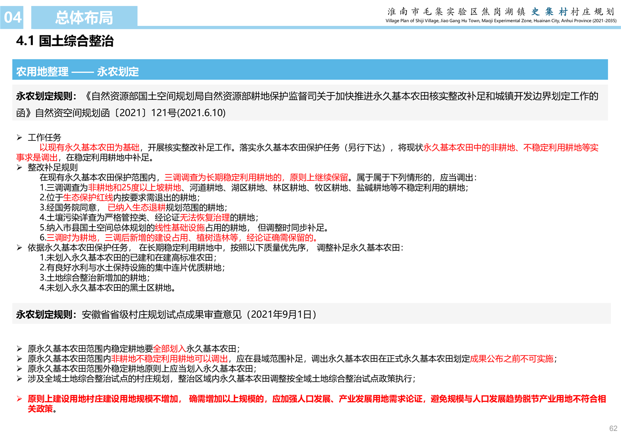Click the 4.1 国土综合整治 heading
Viewport: 621px width, 439px height.
(x=65, y=41)
